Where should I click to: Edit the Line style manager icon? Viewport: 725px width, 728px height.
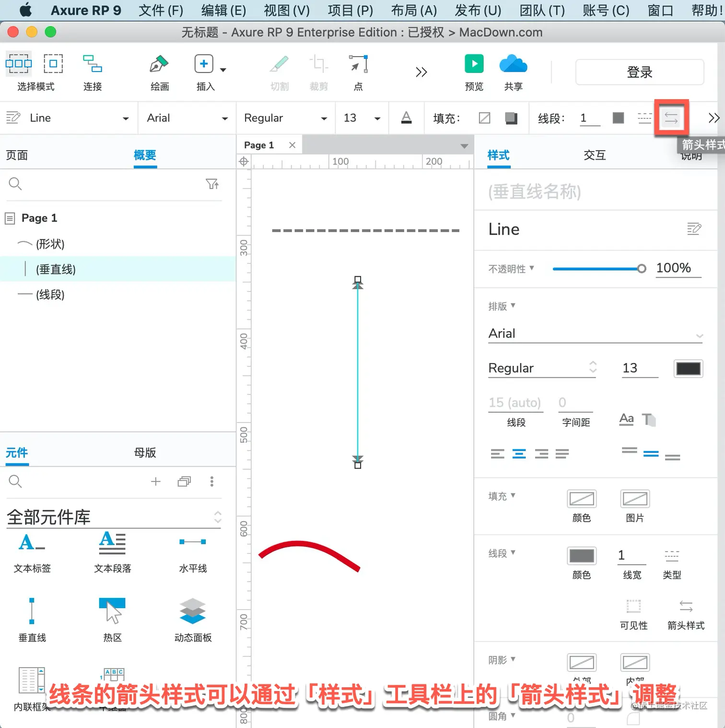(x=694, y=229)
